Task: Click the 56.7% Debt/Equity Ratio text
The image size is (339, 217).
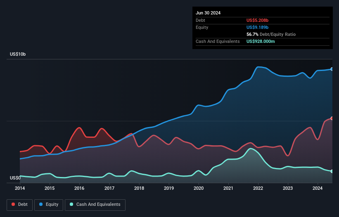Action: (271, 34)
